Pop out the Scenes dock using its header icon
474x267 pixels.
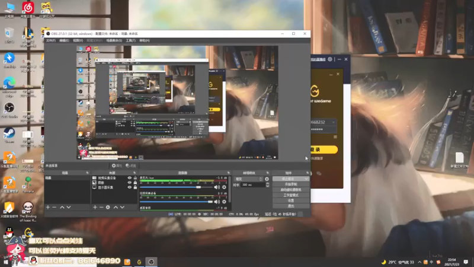tap(87, 173)
